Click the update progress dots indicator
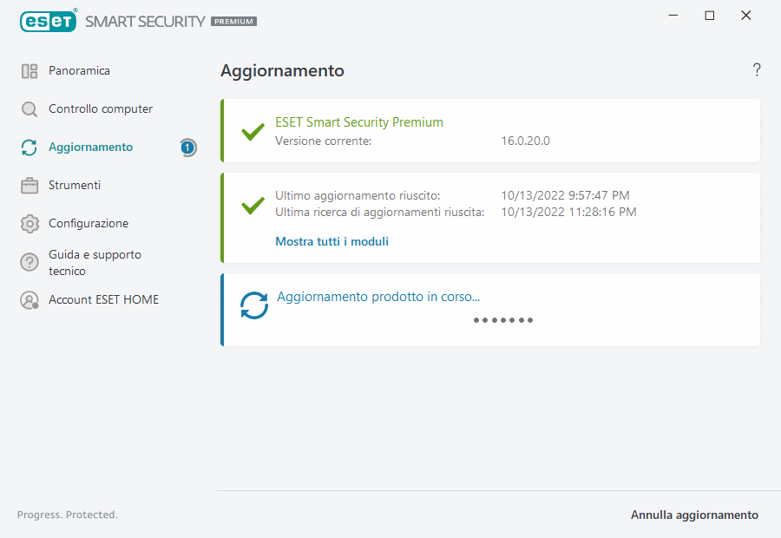 point(503,320)
